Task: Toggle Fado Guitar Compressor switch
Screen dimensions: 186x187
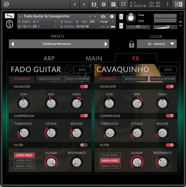Action: pos(84,116)
